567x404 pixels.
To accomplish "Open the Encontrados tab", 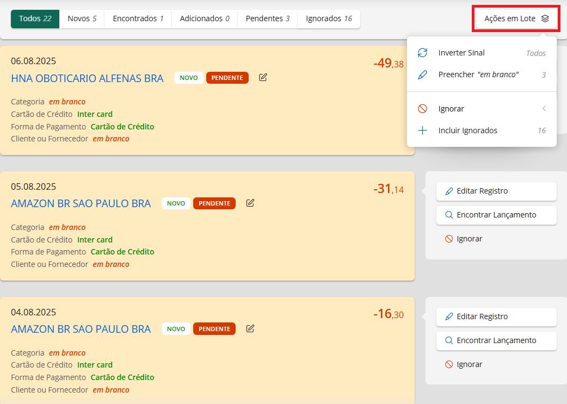I will tap(138, 19).
